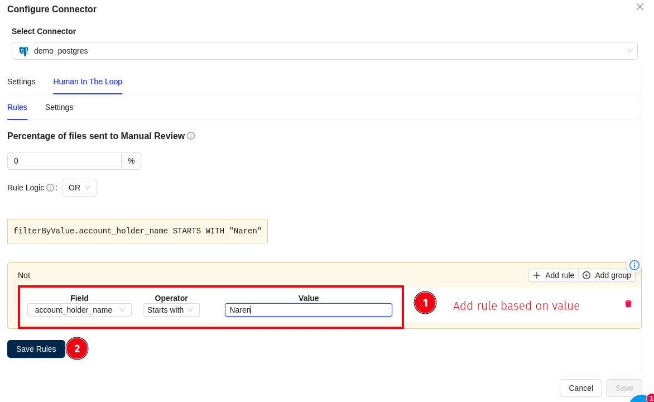The image size is (654, 402).
Task: Click the Save Rules button
Action: click(36, 349)
